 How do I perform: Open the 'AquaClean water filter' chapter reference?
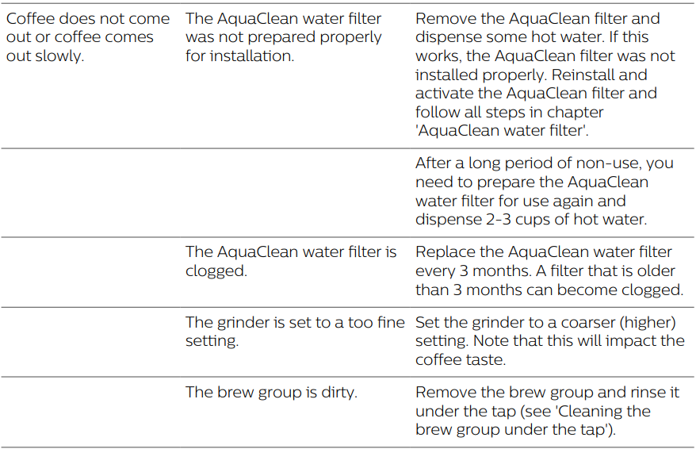coord(501,131)
